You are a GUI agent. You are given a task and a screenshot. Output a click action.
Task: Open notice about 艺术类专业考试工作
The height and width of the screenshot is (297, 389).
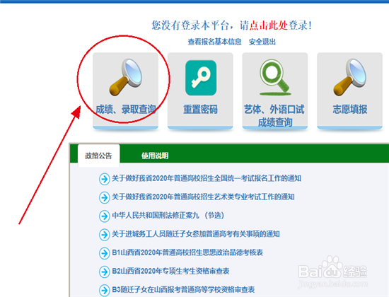203,197
